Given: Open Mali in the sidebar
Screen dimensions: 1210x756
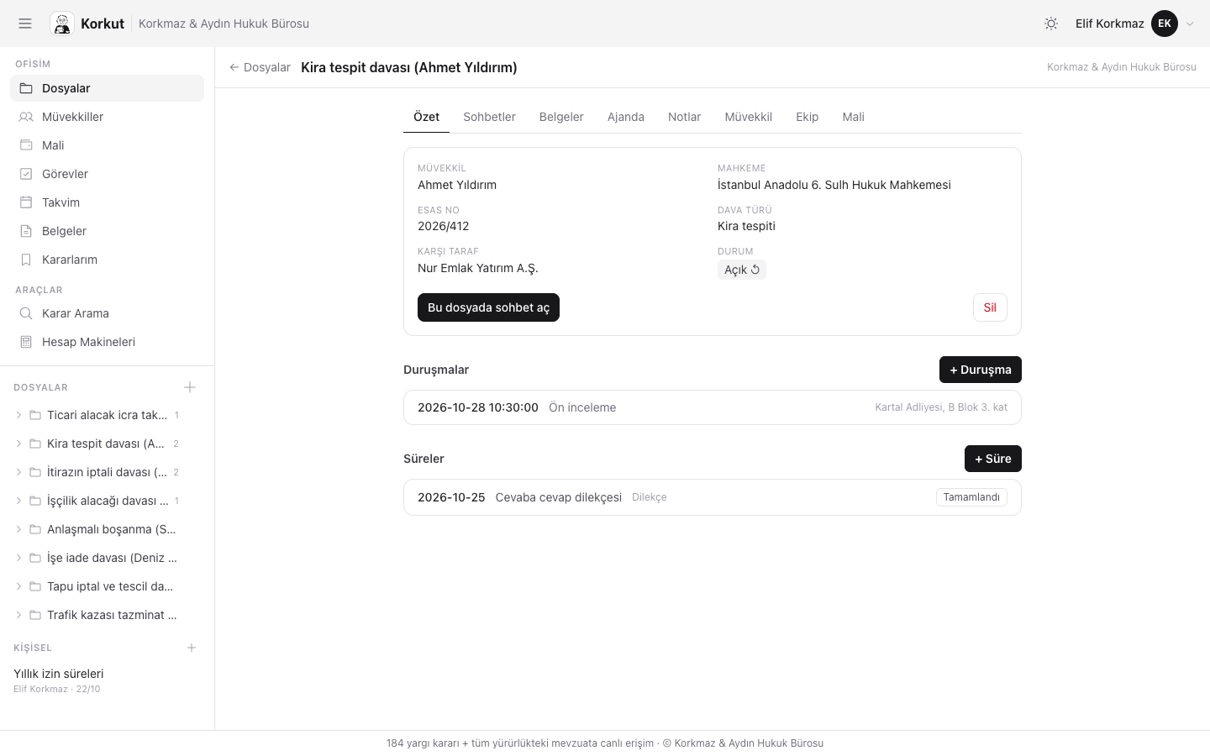Looking at the screenshot, I should click(107, 145).
